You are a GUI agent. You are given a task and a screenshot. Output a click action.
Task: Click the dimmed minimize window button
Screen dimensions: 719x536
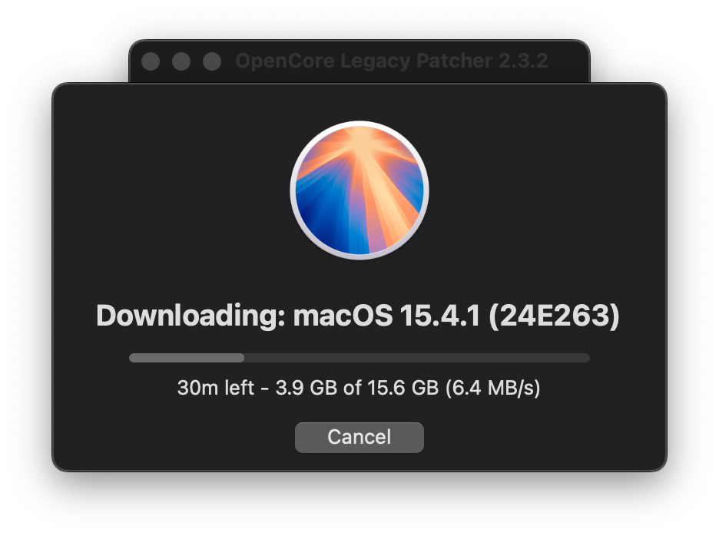coord(181,61)
